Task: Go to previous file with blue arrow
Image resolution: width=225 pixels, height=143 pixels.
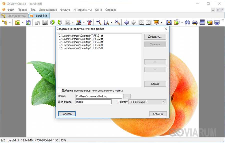Action: [x=126, y=22]
